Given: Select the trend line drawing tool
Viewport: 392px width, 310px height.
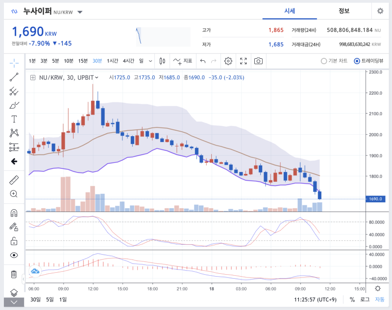Looking at the screenshot, I should click(x=14, y=77).
